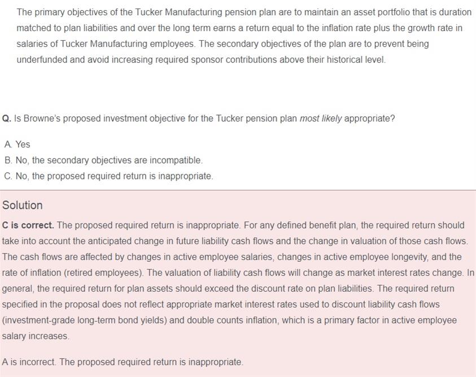476x377 pixels.
Task: Choose option B secondary objectives are incompatible
Action: (x=103, y=160)
